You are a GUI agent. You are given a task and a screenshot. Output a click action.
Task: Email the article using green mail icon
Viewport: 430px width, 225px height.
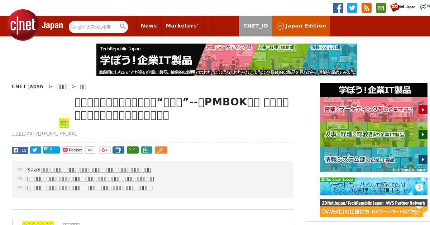coord(132,150)
